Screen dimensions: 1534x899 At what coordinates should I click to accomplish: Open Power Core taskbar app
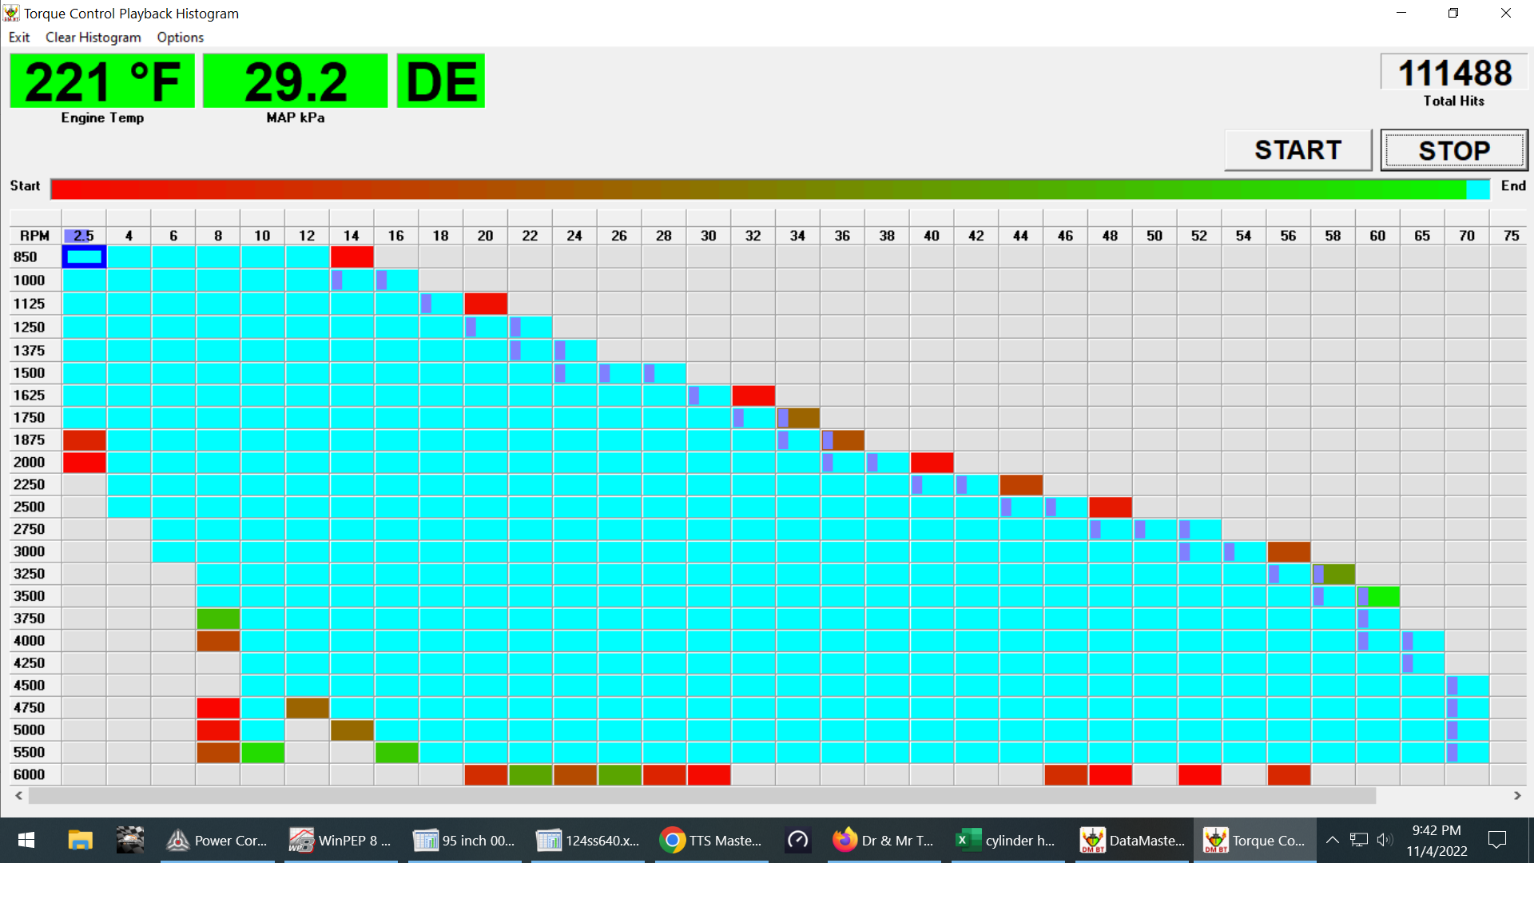point(217,840)
